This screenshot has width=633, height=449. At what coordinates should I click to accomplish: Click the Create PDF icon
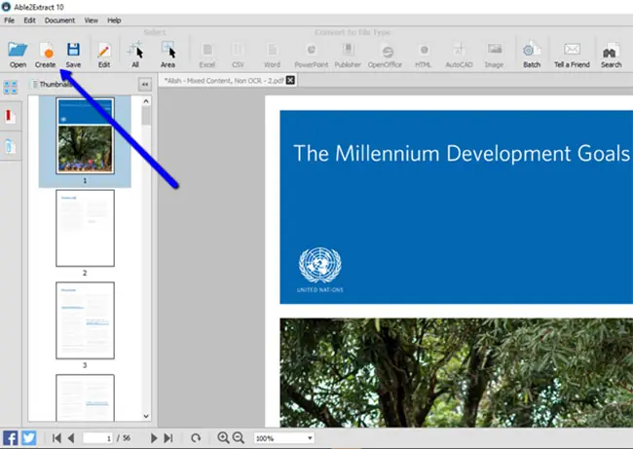pyautogui.click(x=45, y=55)
